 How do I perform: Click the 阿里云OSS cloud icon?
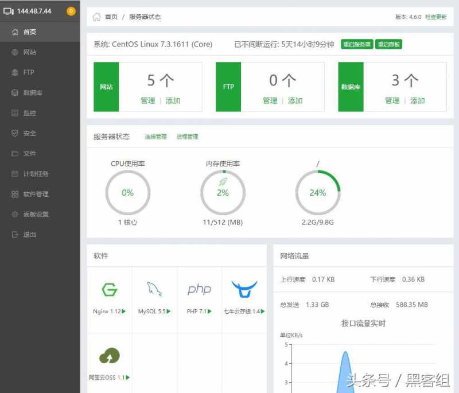(x=110, y=356)
